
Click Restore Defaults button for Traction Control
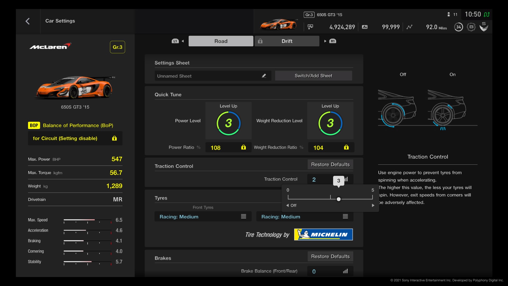[330, 164]
